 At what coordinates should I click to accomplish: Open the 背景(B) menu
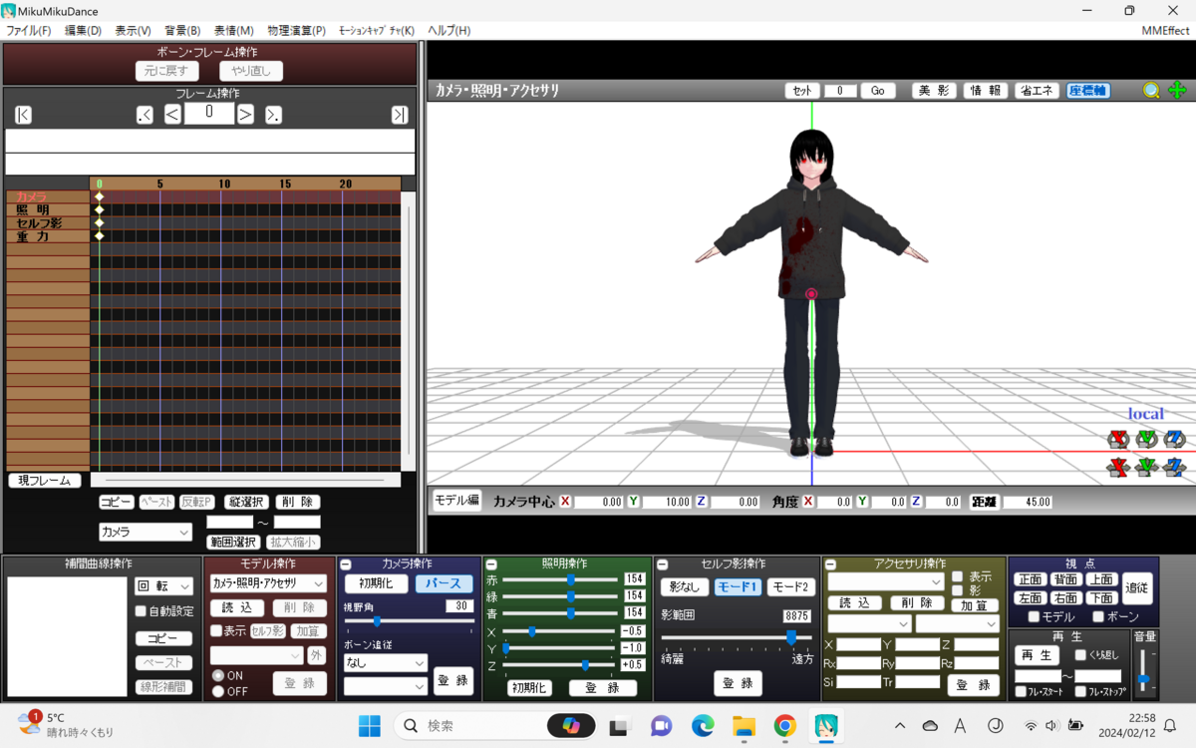(182, 31)
